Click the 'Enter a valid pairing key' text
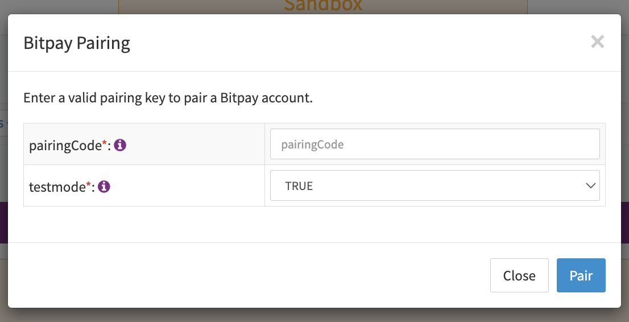 (168, 98)
